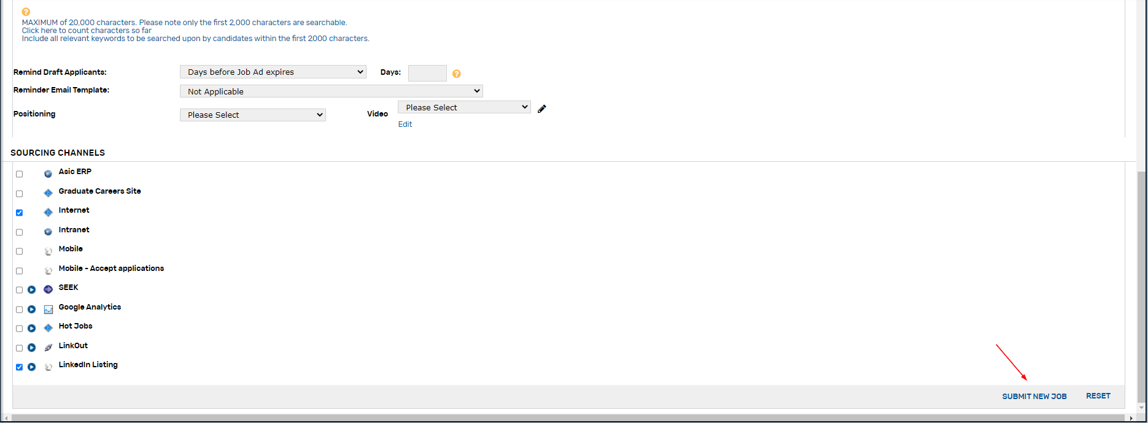Screen dimensions: 1148x423
Task: Click the "LinkedIn Listing" label text
Action: [x=88, y=365]
